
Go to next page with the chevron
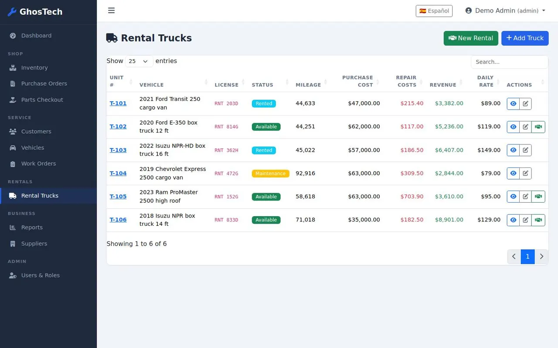pos(541,257)
